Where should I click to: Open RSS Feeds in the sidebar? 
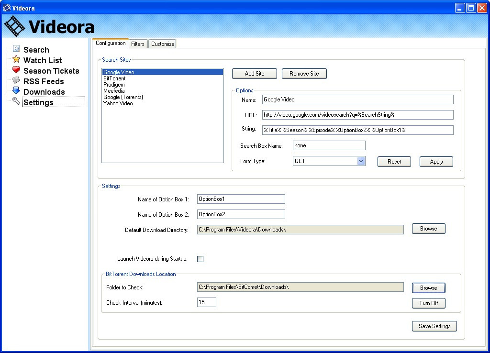pyautogui.click(x=44, y=81)
